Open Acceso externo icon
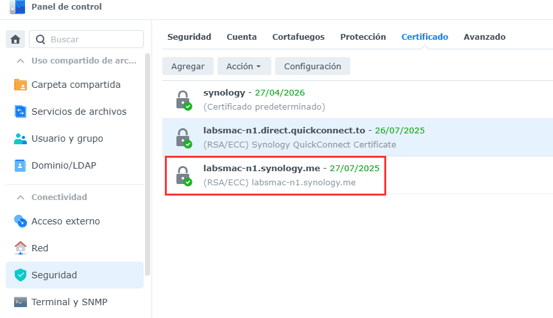The width and height of the screenshot is (553, 318). (21, 221)
